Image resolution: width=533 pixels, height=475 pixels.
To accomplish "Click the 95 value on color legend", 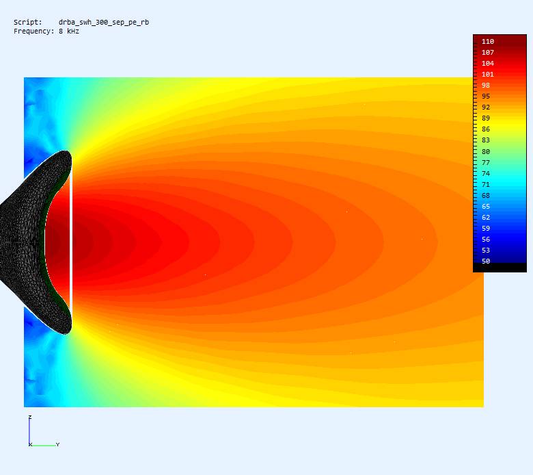I will point(486,96).
